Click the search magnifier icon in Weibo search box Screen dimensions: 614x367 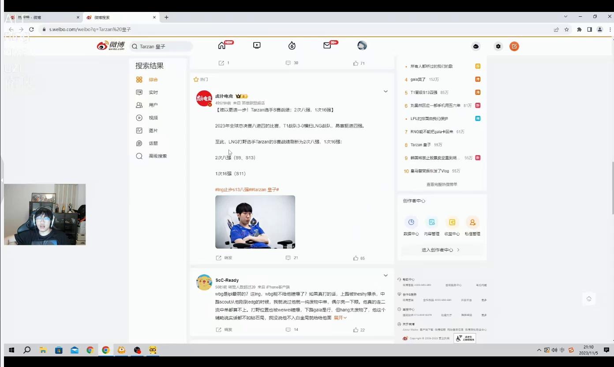[x=135, y=46]
